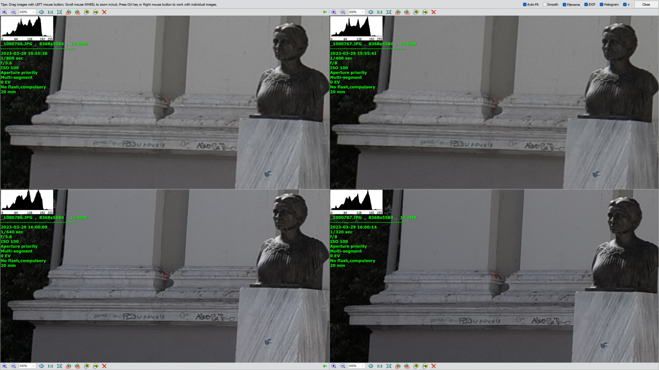This screenshot has width=659, height=370.
Task: Show top-left image at 1:1 actual size
Action: coord(50,12)
